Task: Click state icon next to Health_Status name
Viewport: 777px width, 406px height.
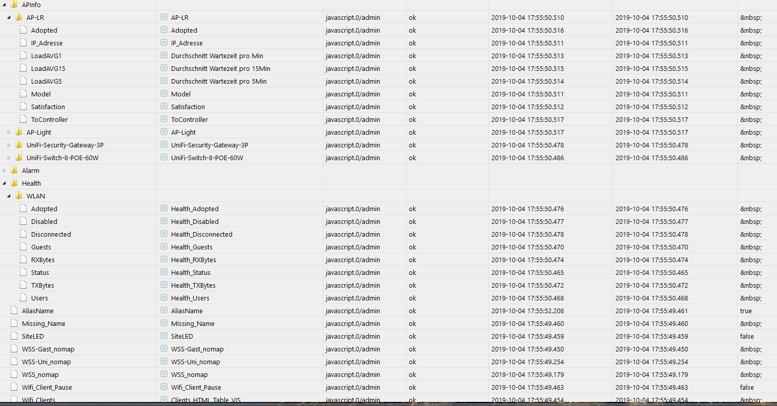Action: point(164,272)
